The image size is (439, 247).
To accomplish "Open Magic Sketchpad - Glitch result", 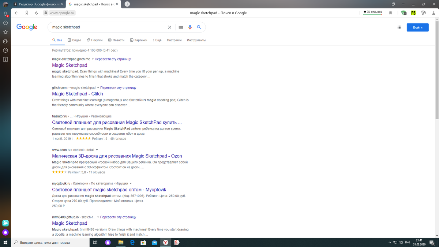I will (78, 94).
